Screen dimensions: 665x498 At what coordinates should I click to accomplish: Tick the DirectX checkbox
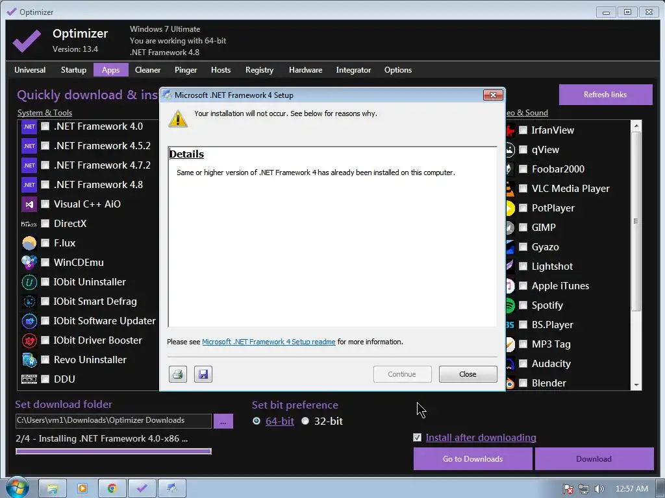click(45, 224)
